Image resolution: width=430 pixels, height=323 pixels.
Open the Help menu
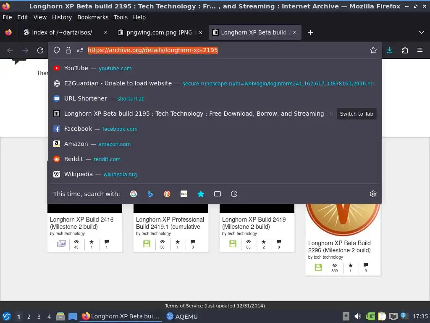(139, 17)
